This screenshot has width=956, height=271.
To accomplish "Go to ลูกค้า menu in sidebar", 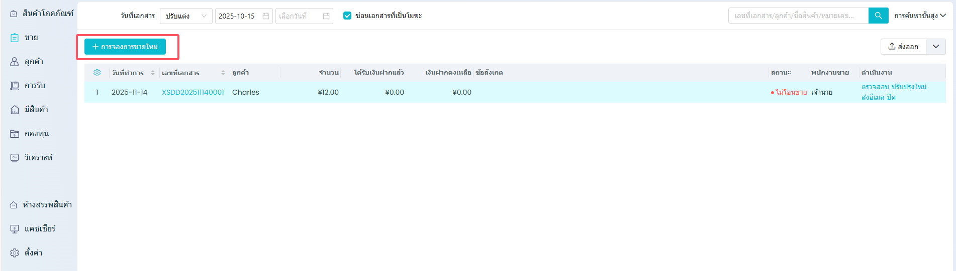I will coord(33,61).
